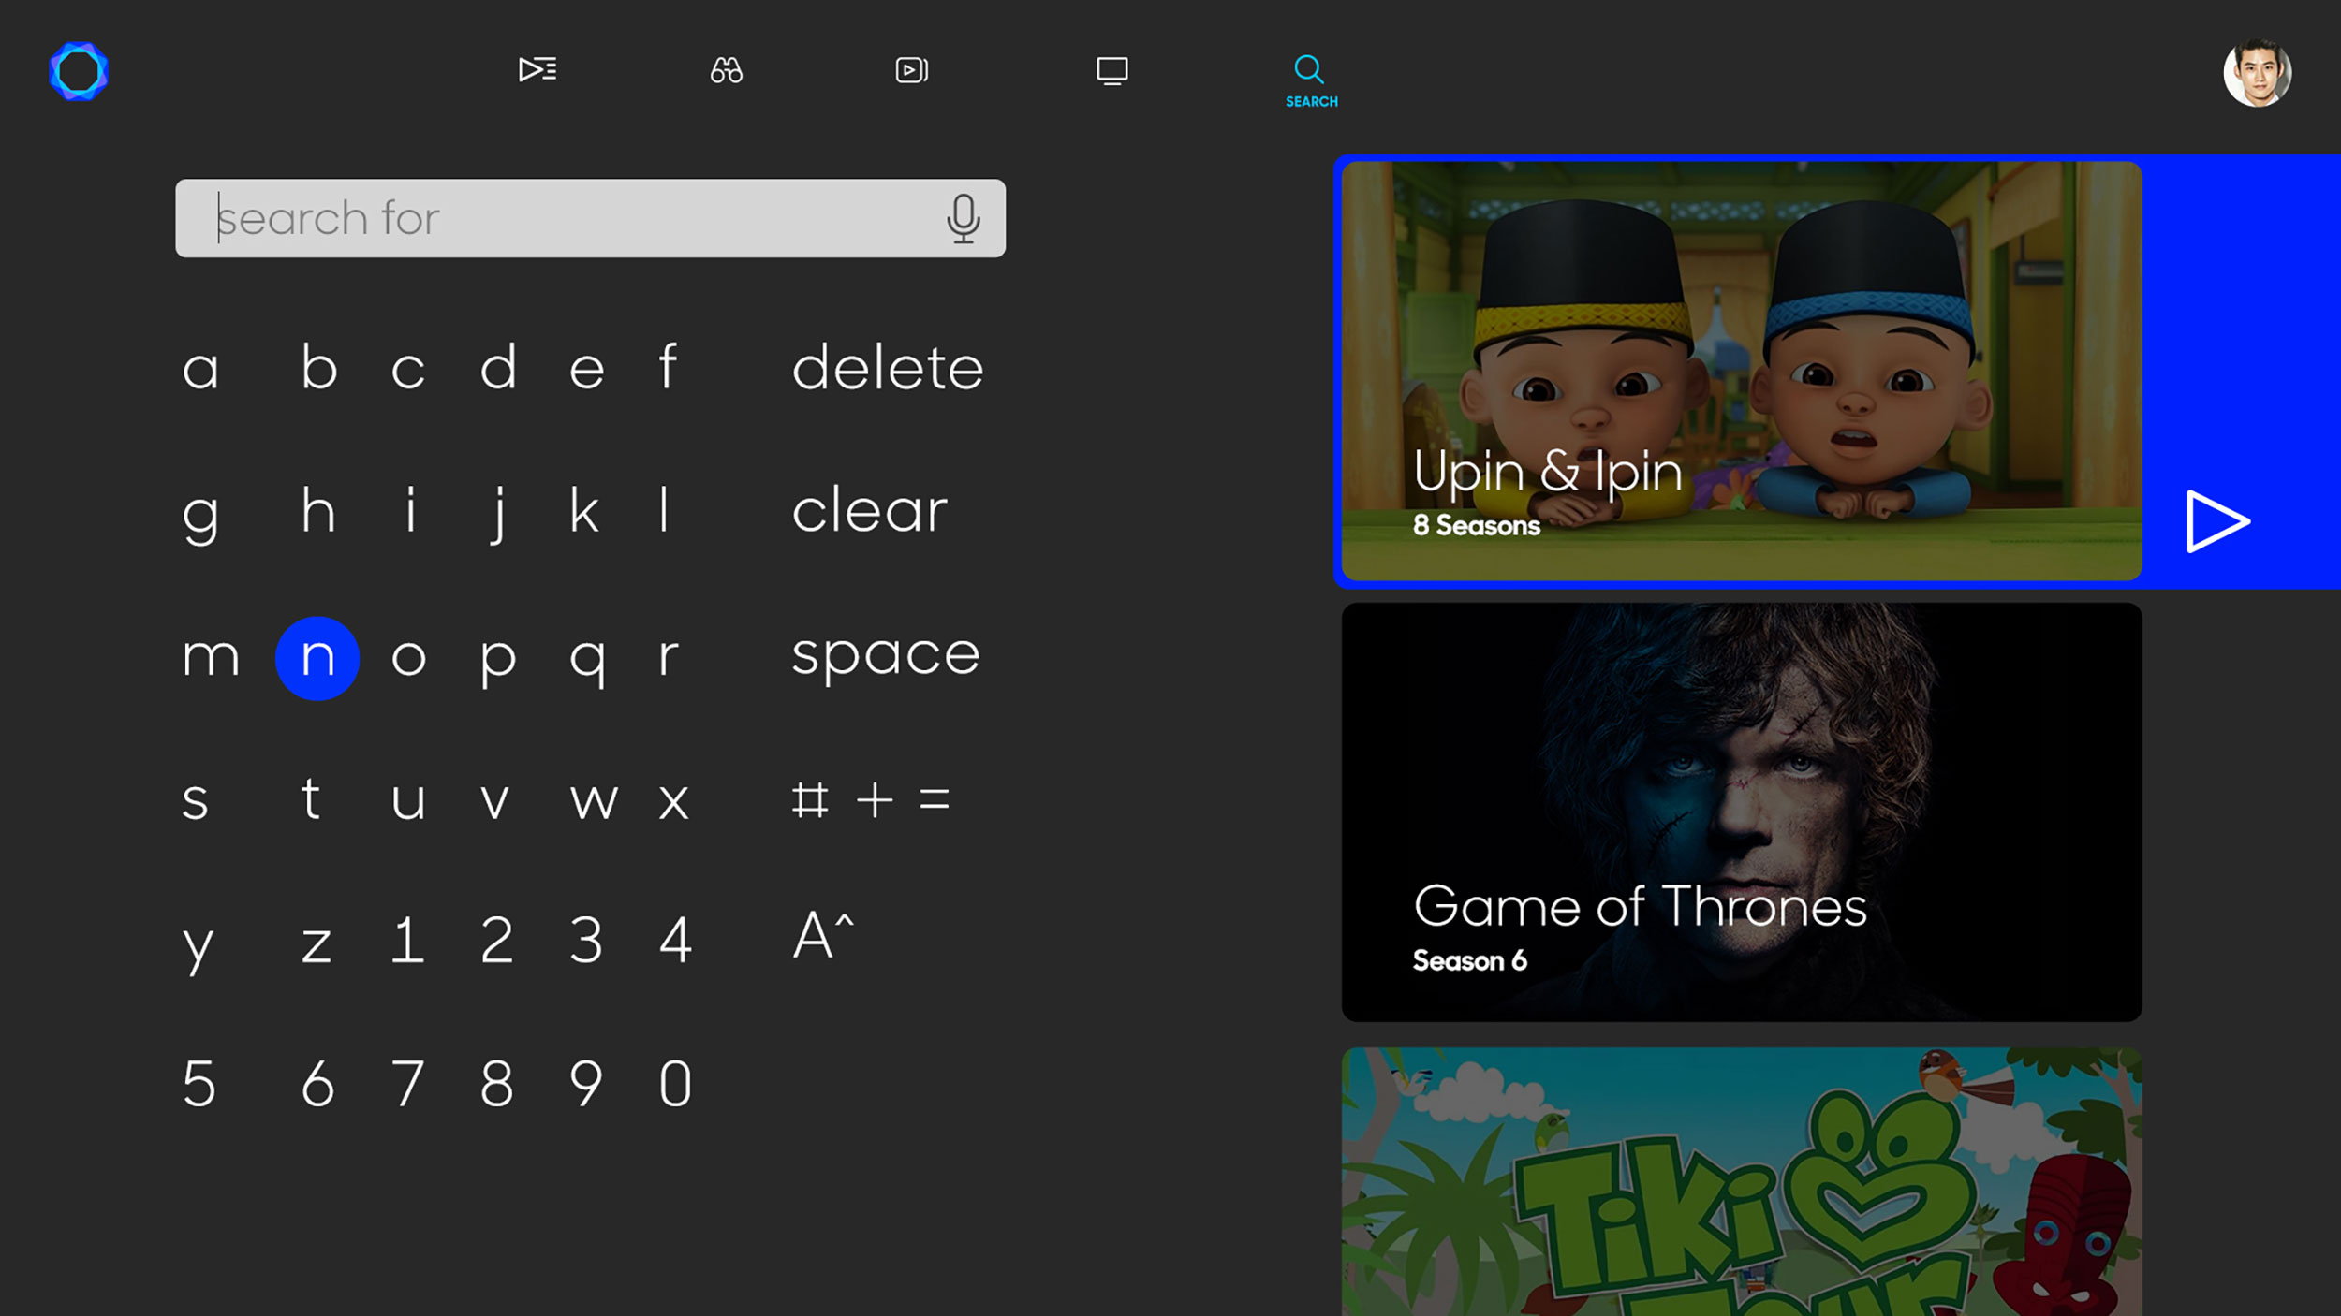This screenshot has height=1316, width=2341.
Task: Select the letter p key
Action: point(498,664)
